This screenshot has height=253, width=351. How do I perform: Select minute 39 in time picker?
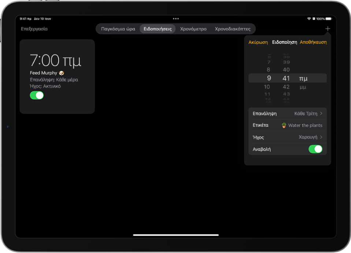[x=286, y=62]
